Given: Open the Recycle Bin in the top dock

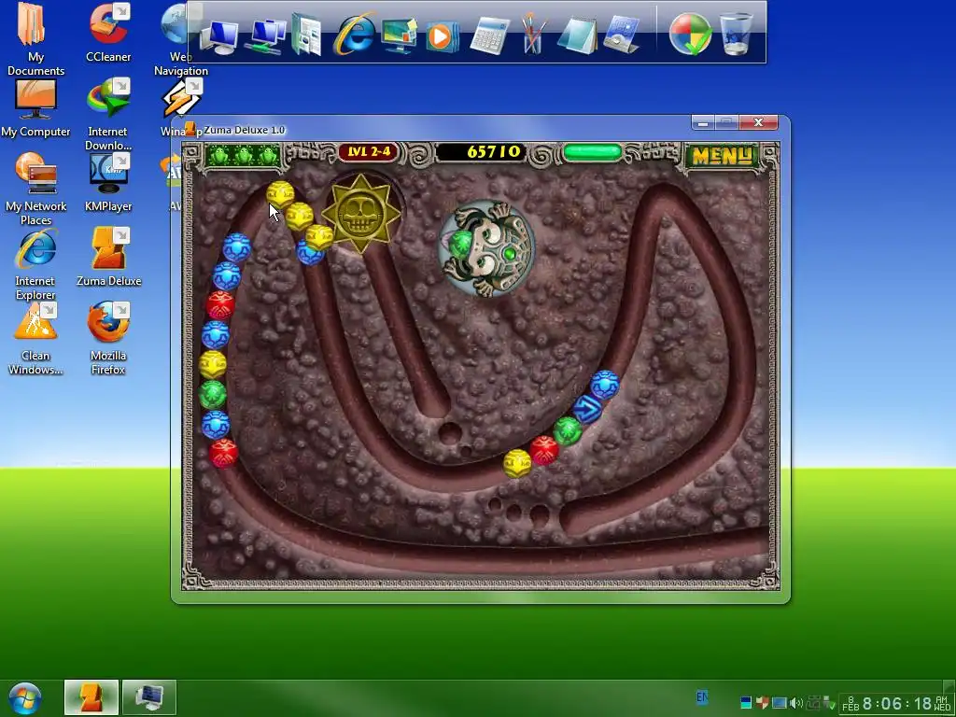Looking at the screenshot, I should [736, 35].
